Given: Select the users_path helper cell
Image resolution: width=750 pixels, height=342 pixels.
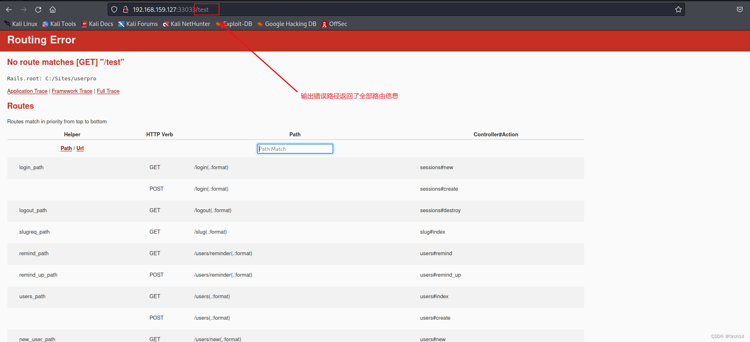Looking at the screenshot, I should [x=32, y=297].
